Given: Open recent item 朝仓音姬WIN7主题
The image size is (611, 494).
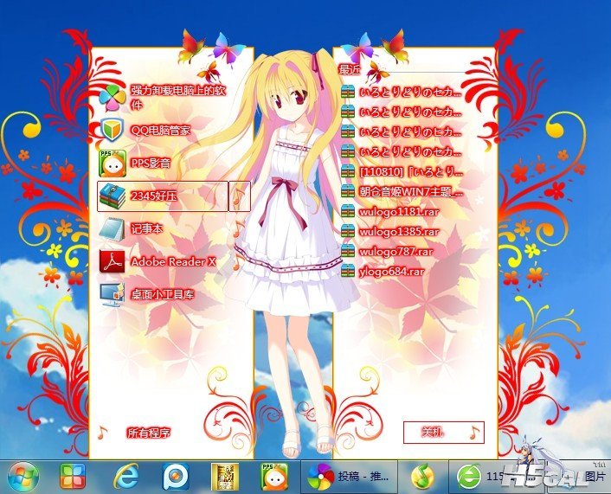Looking at the screenshot, I should click(x=410, y=191).
